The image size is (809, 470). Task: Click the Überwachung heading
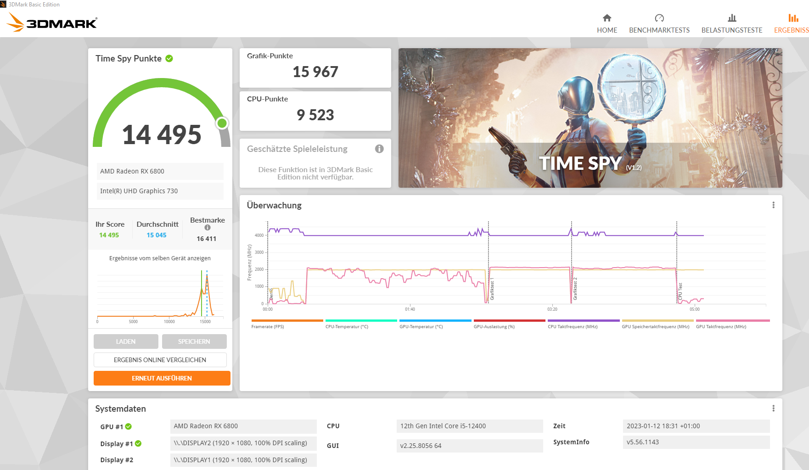[x=274, y=205]
